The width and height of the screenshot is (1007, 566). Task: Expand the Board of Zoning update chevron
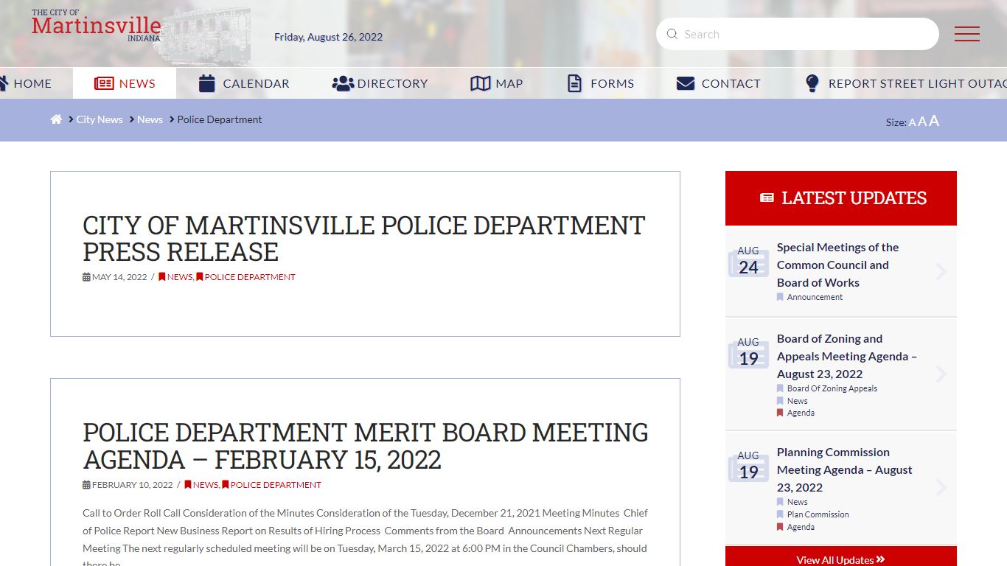point(941,374)
